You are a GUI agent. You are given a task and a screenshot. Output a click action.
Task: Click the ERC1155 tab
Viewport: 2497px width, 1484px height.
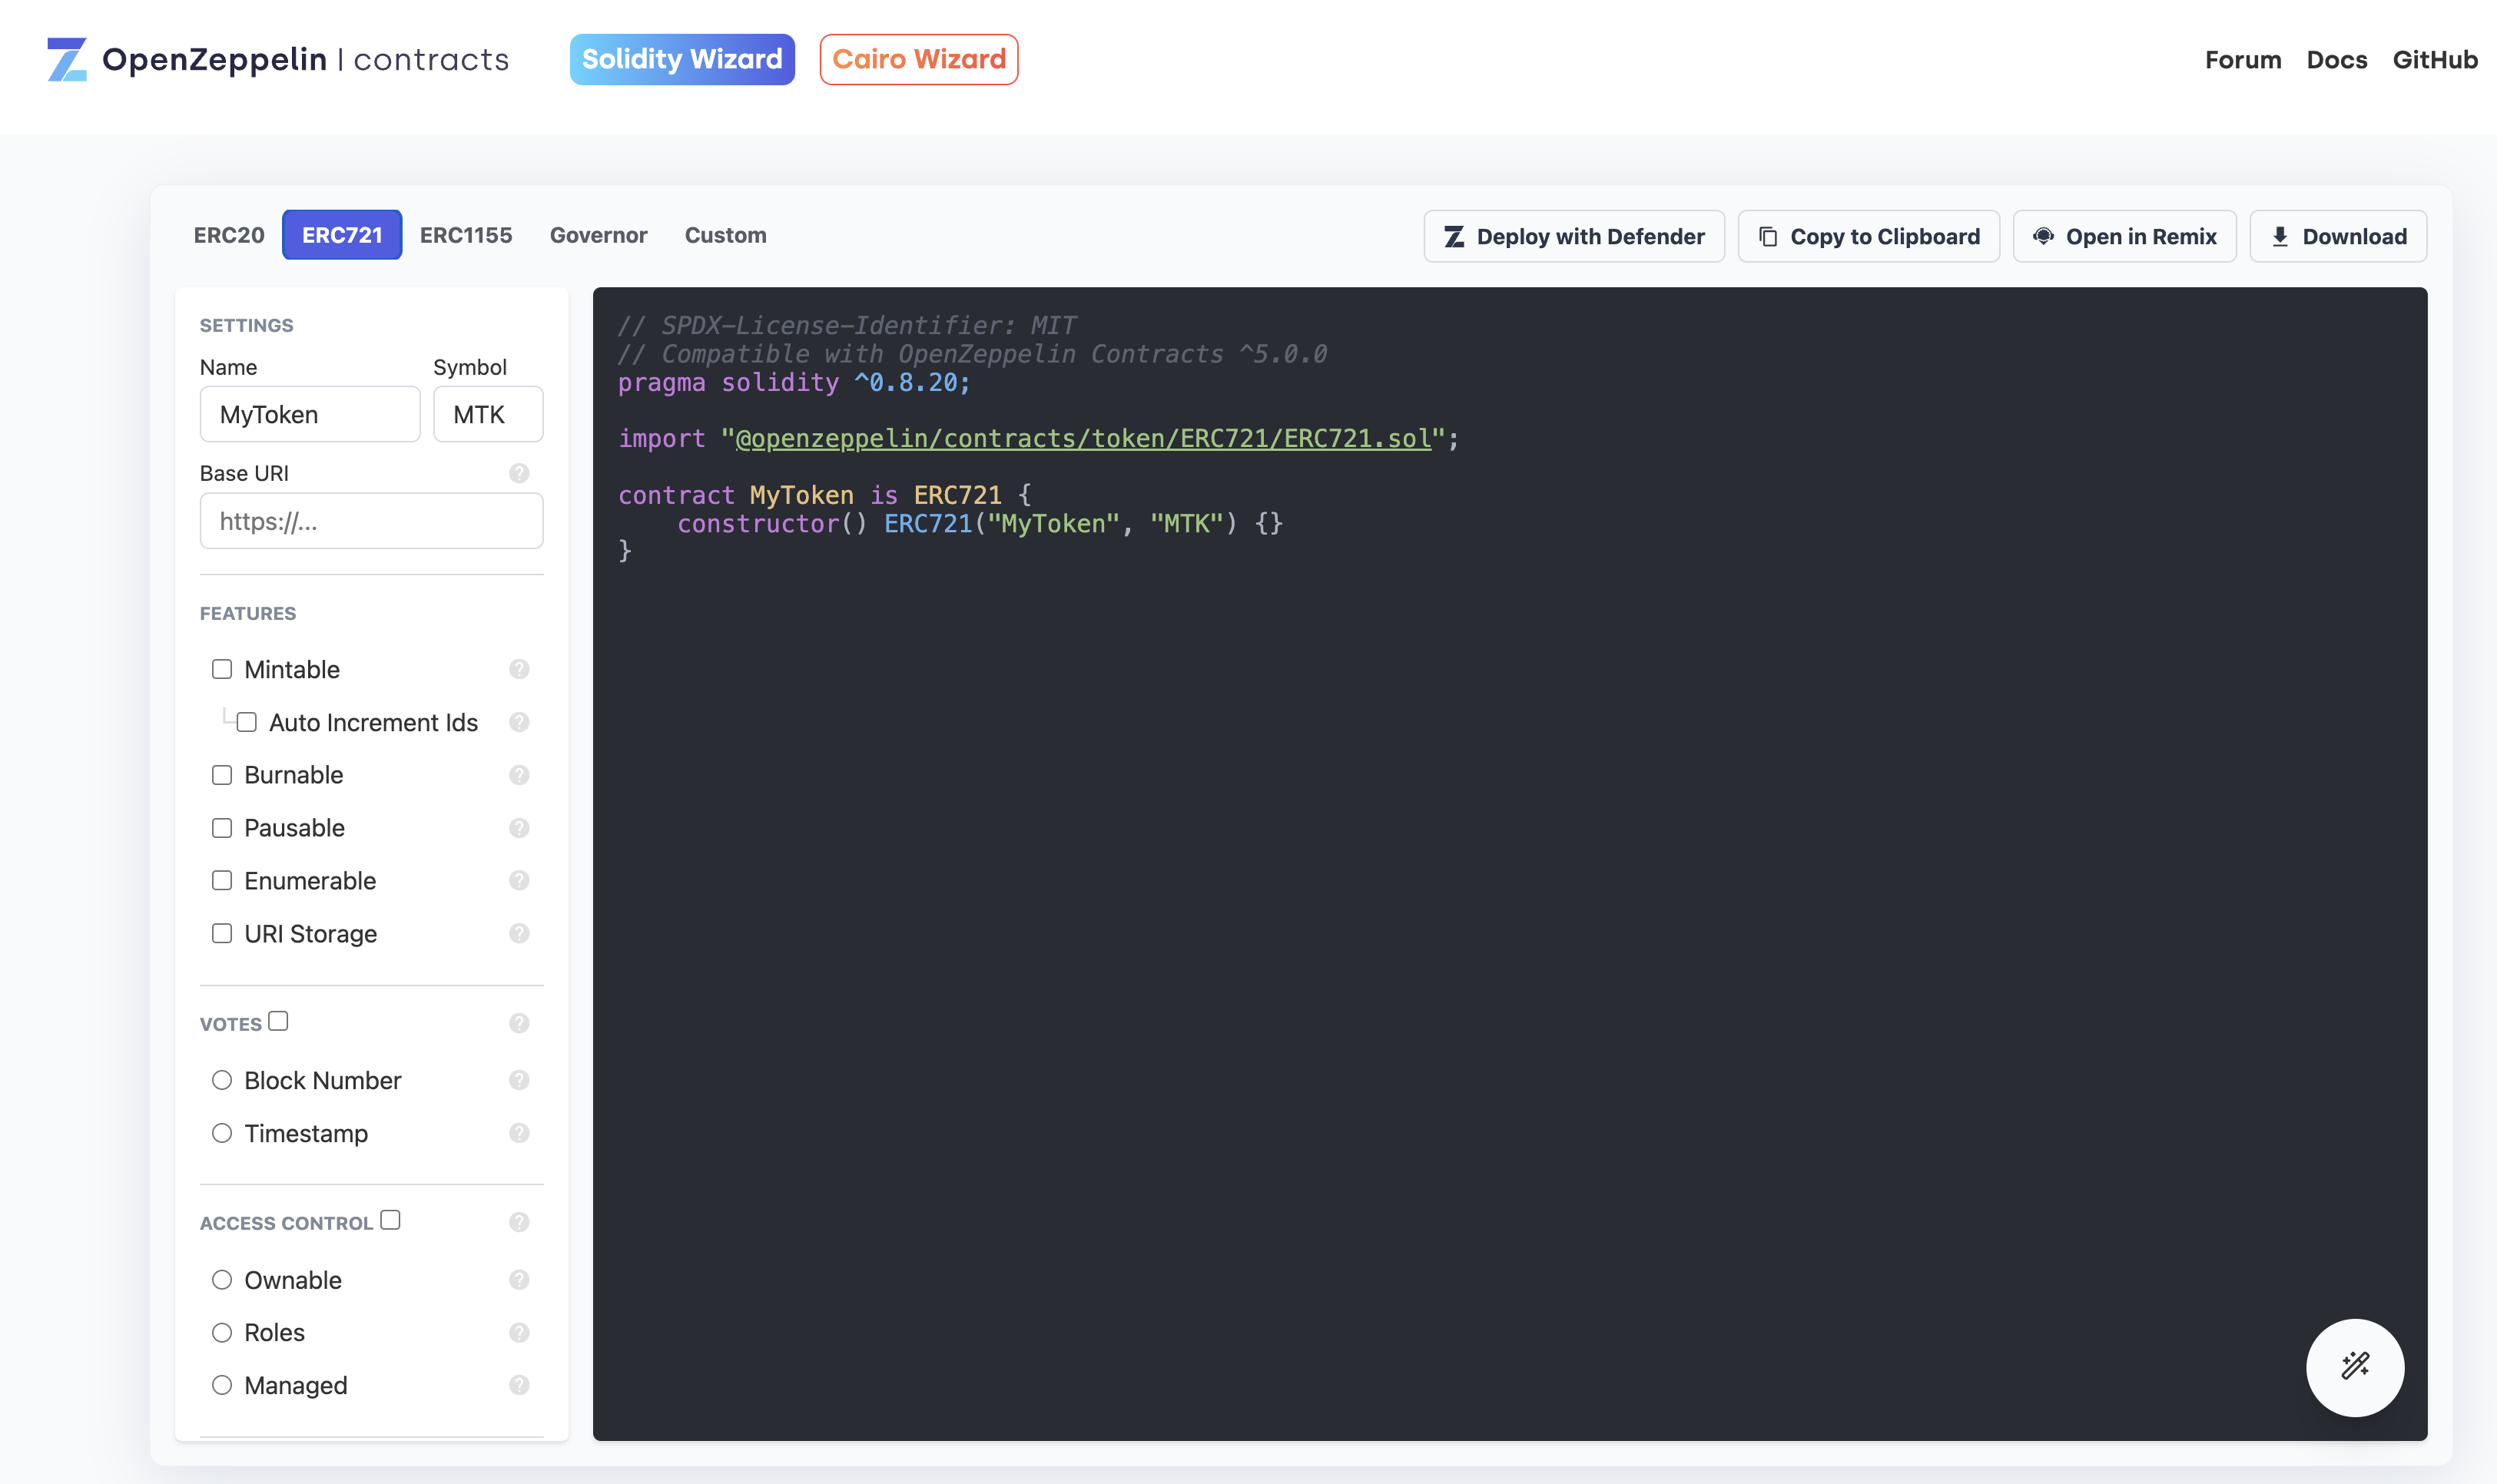pos(465,235)
